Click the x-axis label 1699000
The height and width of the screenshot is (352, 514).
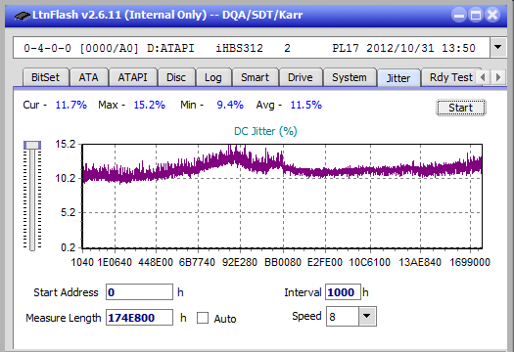click(470, 262)
